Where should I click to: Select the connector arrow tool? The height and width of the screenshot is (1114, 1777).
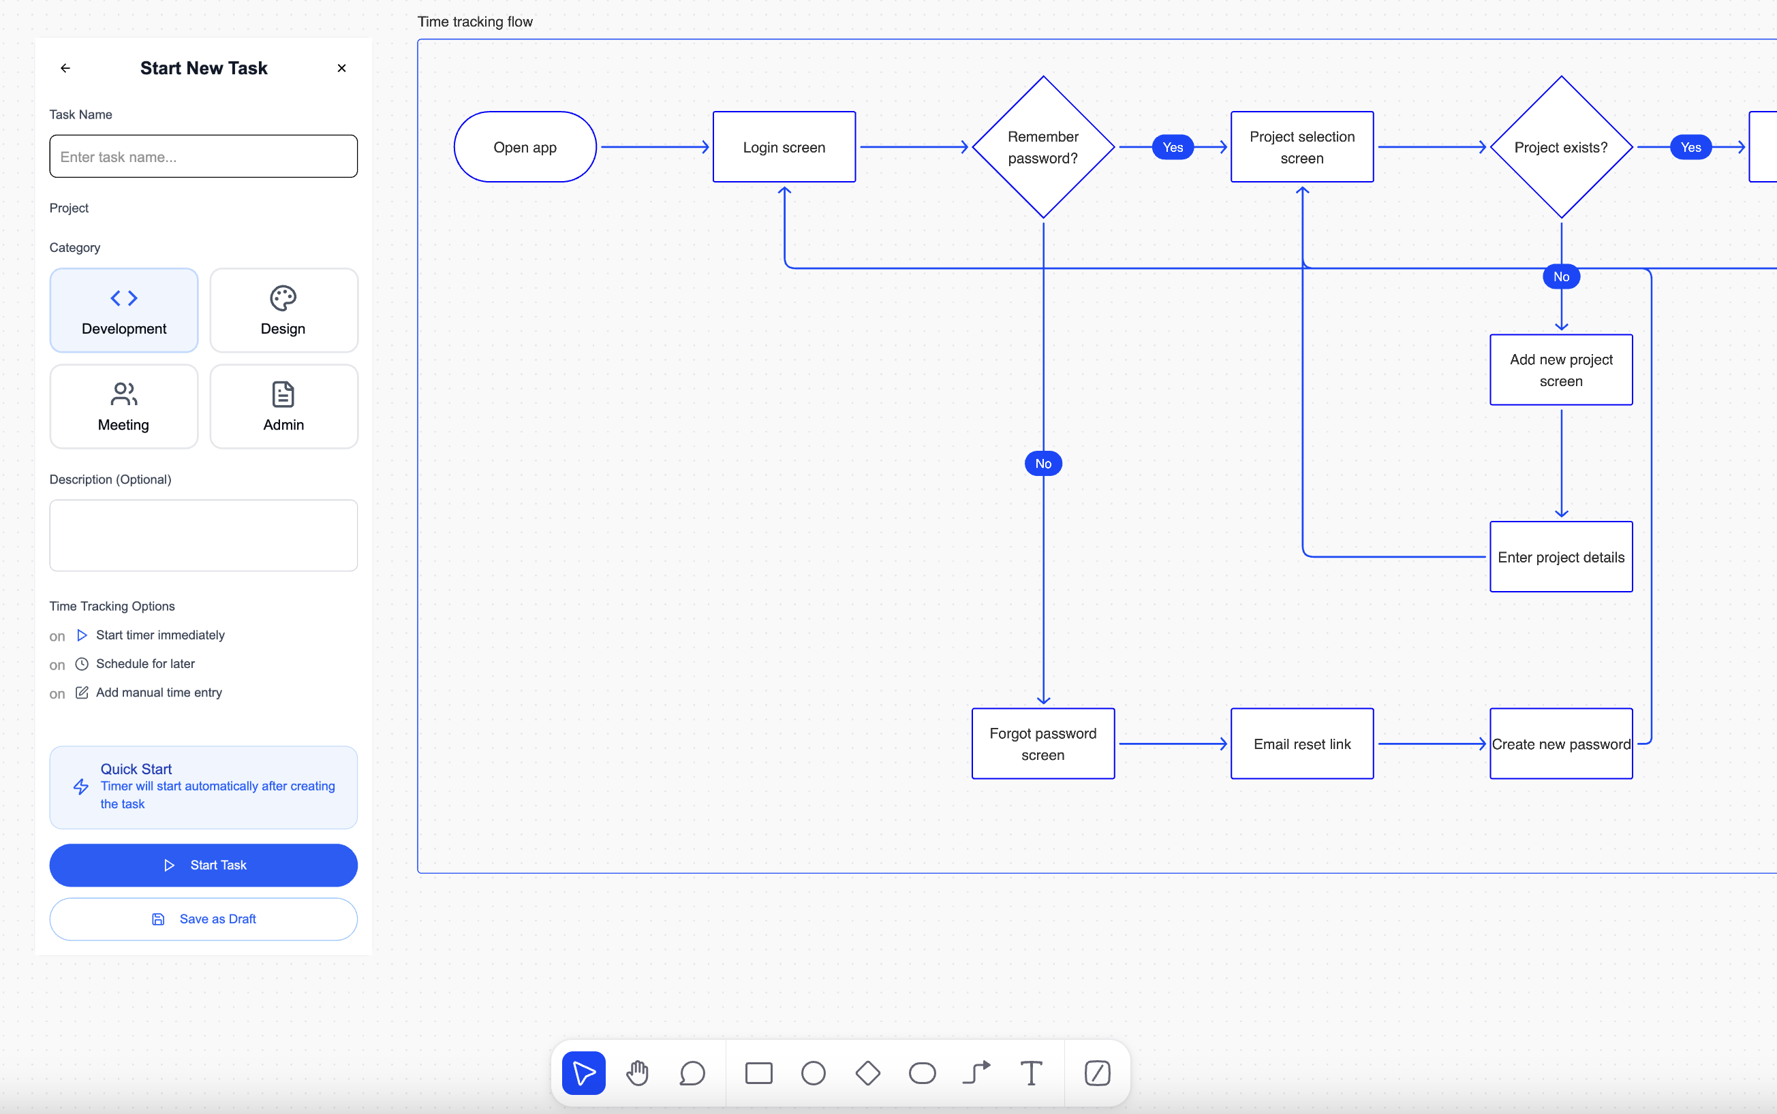[976, 1072]
